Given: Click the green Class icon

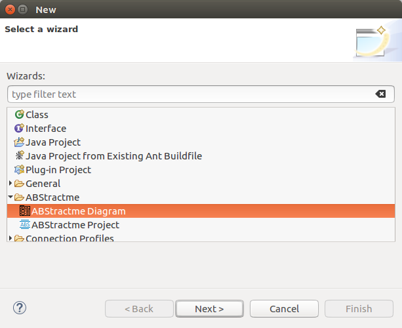Looking at the screenshot, I should pyautogui.click(x=19, y=115).
